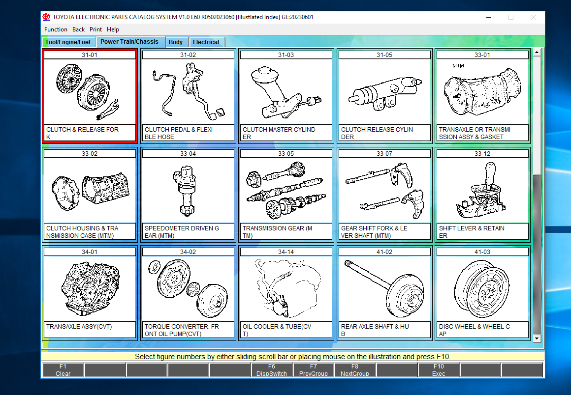Open the Transaxle Assy (CVT) figure
Image resolution: width=571 pixels, height=395 pixels.
[x=90, y=287]
